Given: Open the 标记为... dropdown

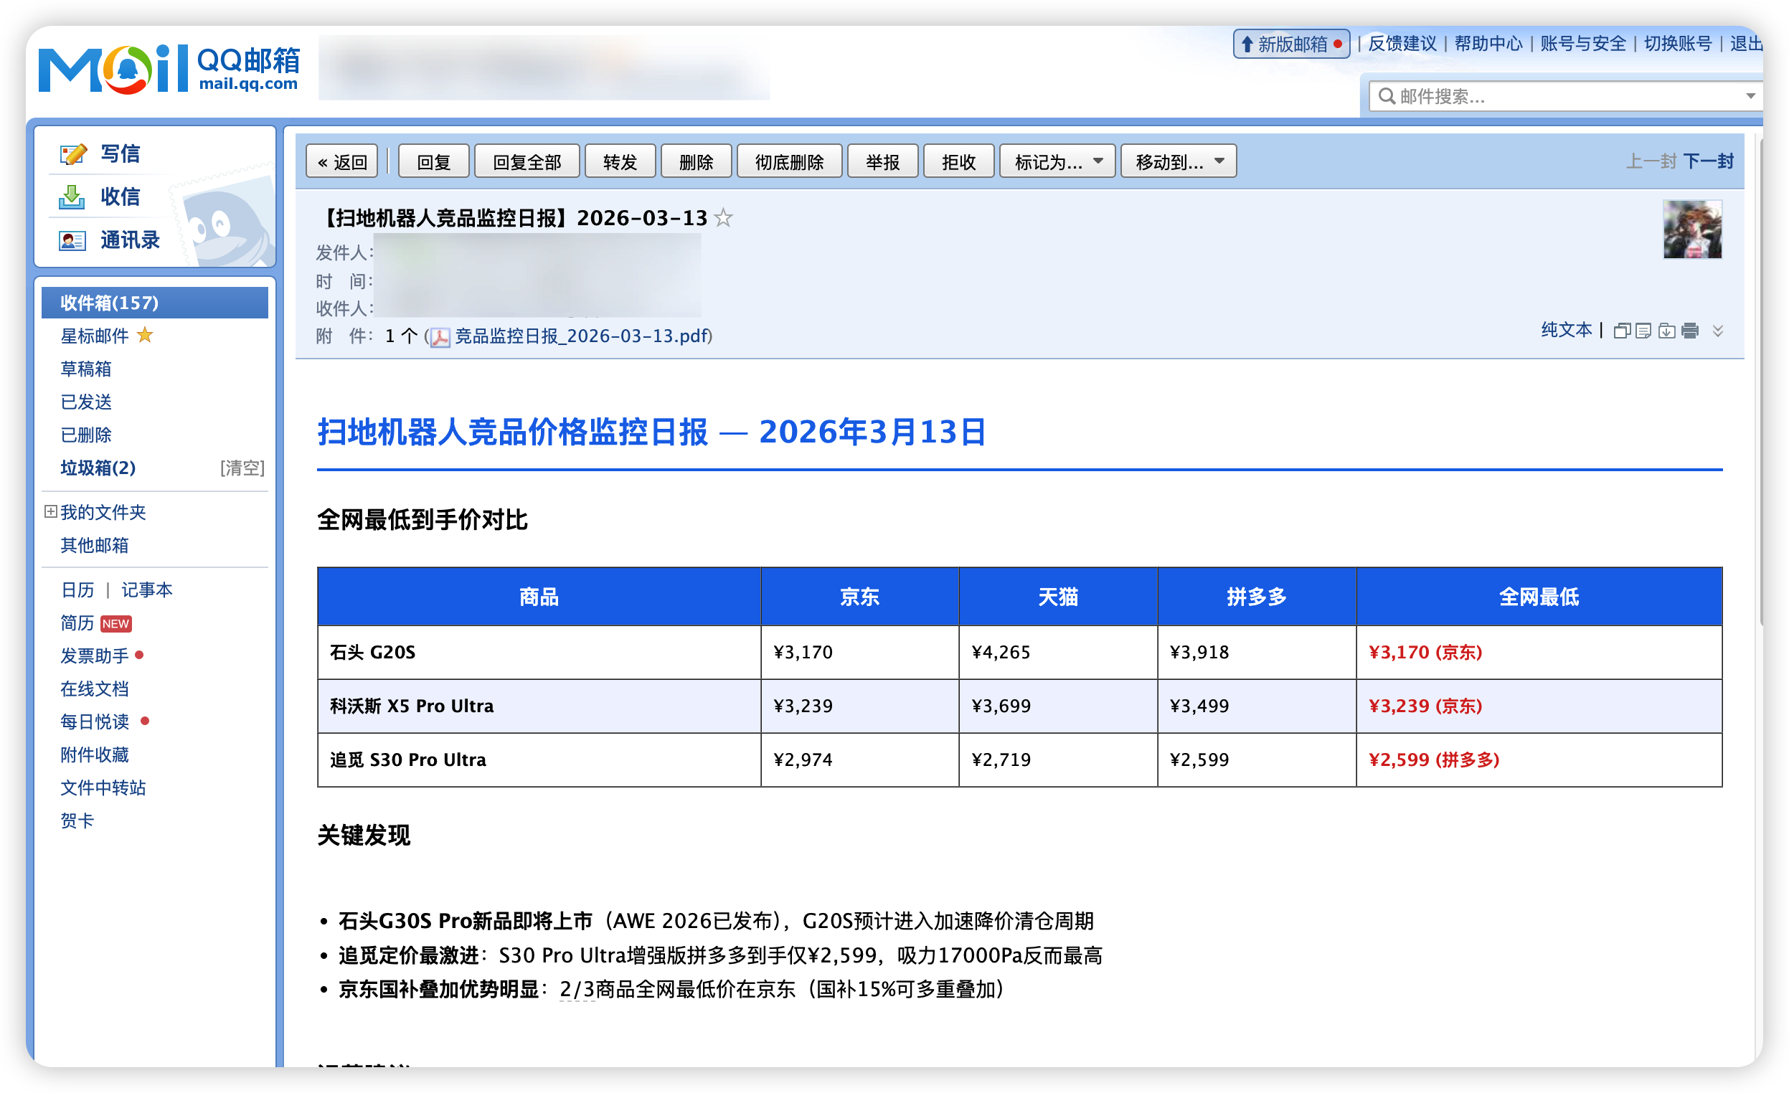Looking at the screenshot, I should tap(1057, 161).
